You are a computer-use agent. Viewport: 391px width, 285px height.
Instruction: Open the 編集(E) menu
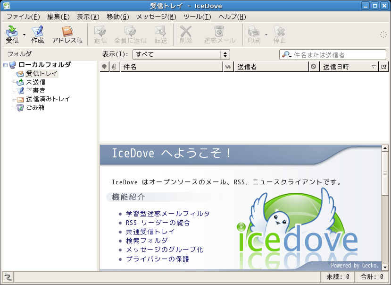pyautogui.click(x=58, y=17)
